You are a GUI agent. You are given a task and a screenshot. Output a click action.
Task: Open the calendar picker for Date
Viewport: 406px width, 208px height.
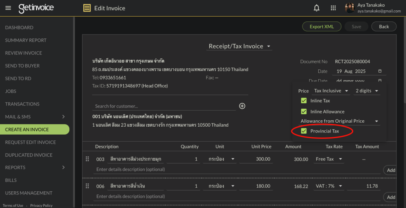[x=380, y=71]
